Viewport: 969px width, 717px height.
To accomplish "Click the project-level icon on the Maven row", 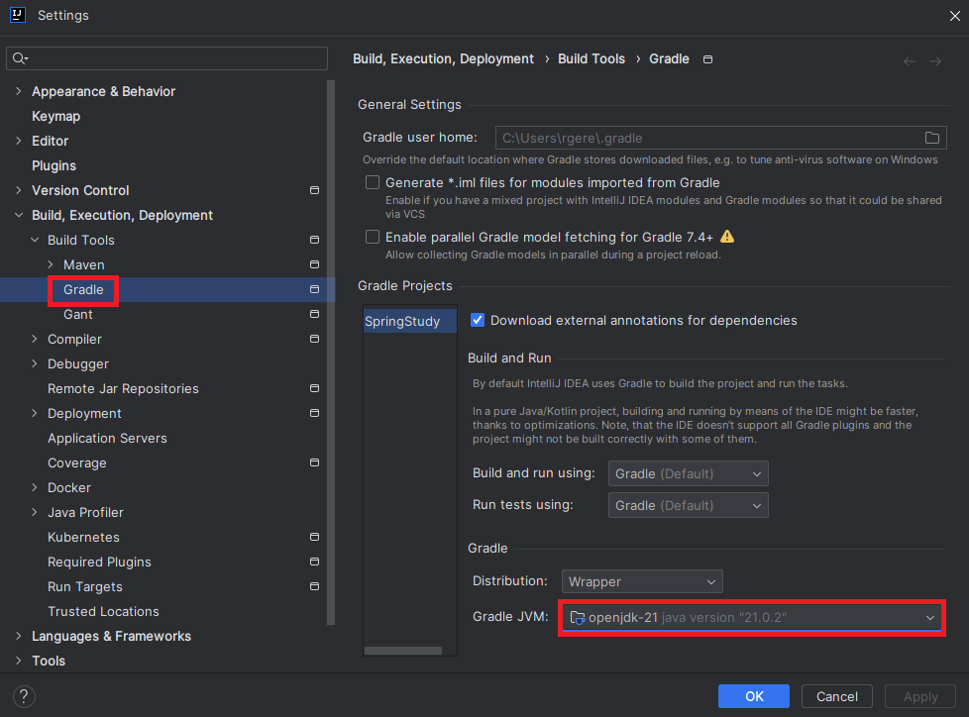I will pyautogui.click(x=314, y=264).
